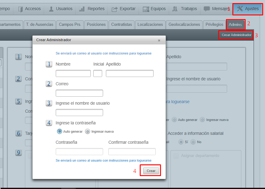
Task: Click the Trabajos workers icon
Action: [x=175, y=9]
